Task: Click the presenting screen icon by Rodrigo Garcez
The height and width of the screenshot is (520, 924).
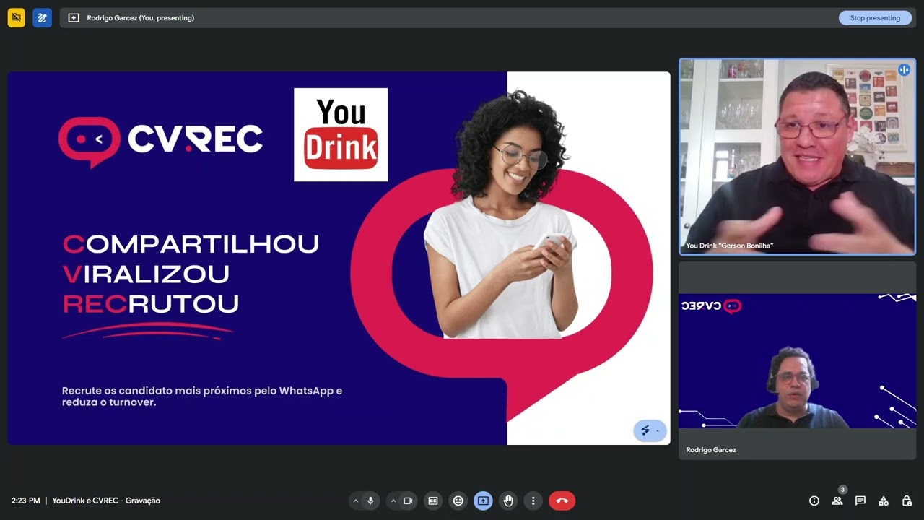Action: 74,18
